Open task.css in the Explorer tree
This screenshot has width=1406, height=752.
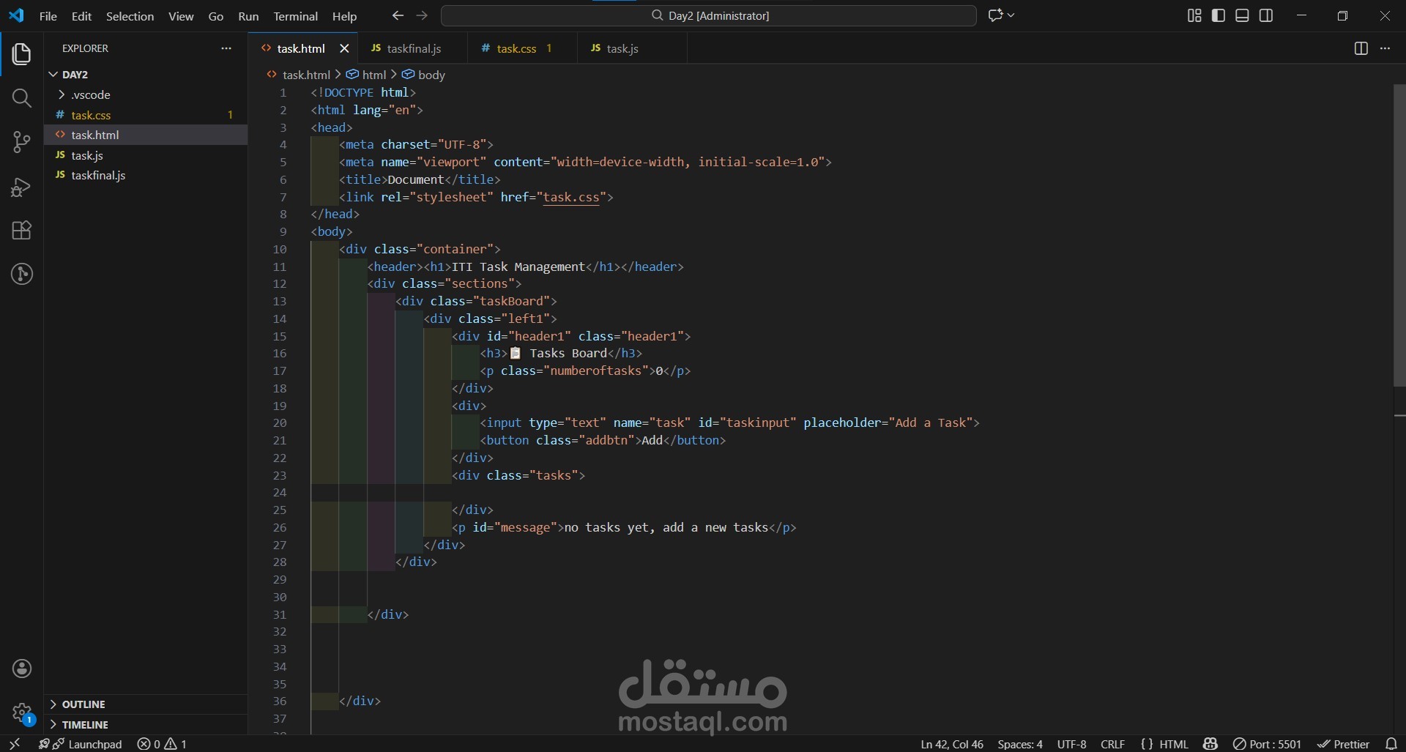(146, 115)
